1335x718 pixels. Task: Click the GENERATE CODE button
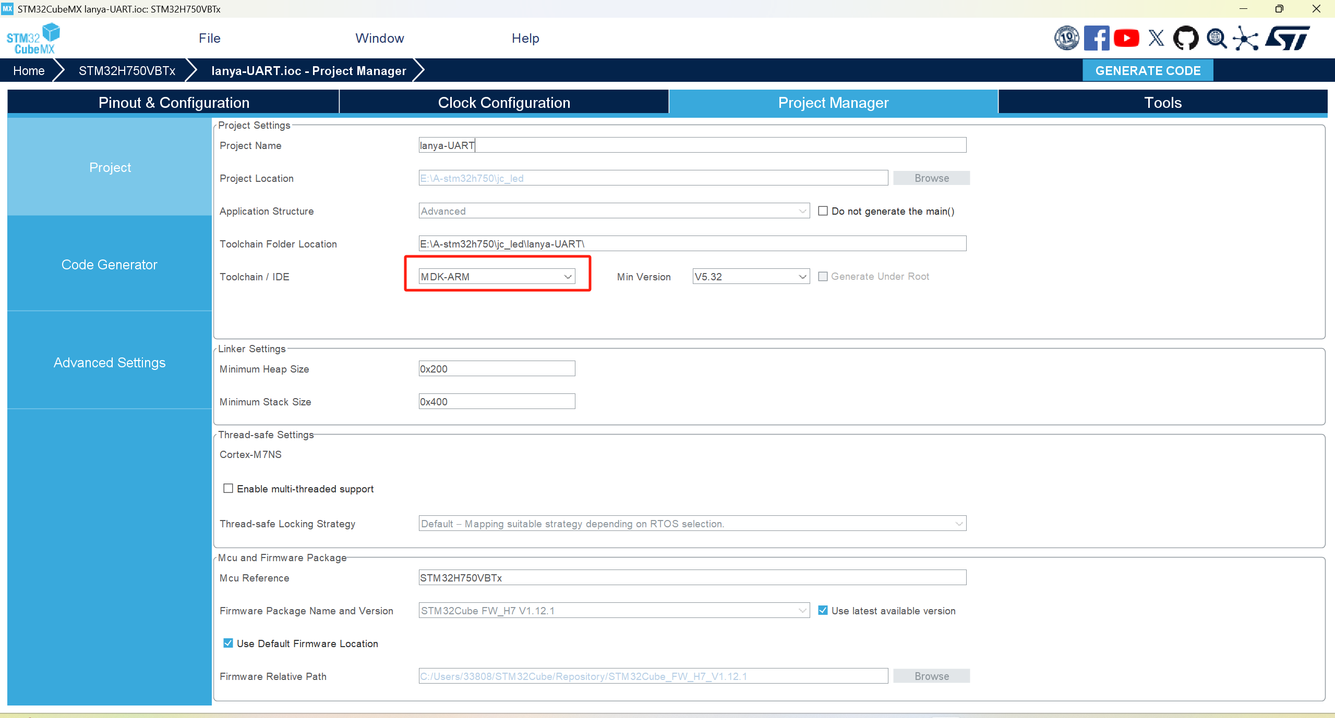[1147, 70]
